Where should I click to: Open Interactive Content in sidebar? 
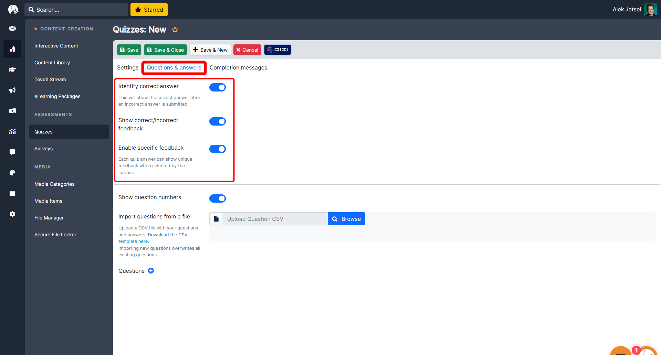[x=56, y=46]
